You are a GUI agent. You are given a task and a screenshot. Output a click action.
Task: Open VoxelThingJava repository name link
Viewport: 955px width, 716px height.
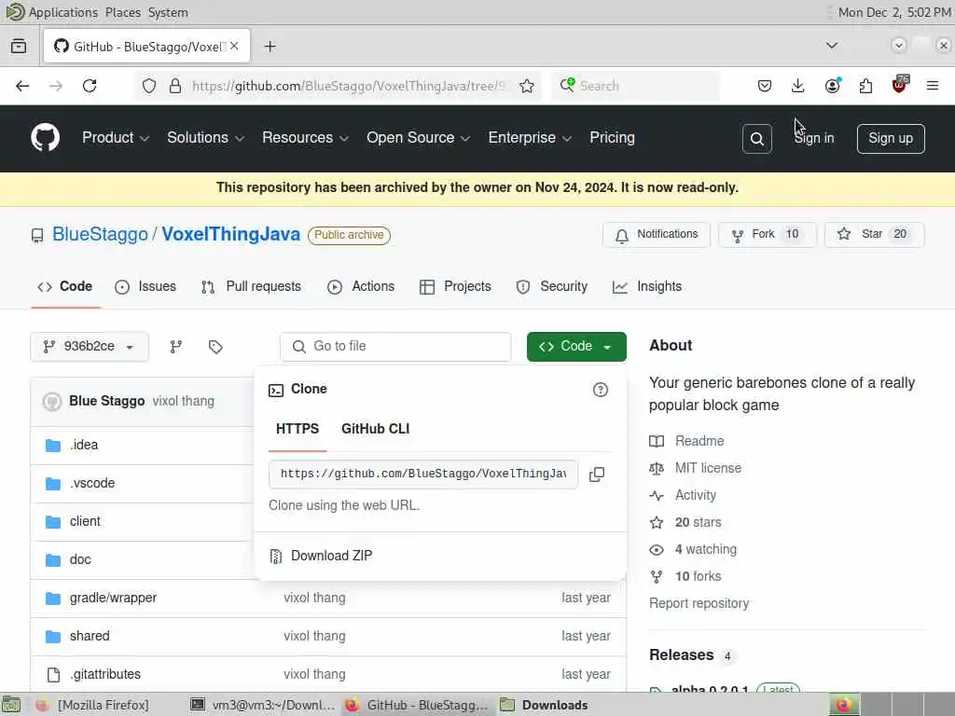[x=231, y=234]
